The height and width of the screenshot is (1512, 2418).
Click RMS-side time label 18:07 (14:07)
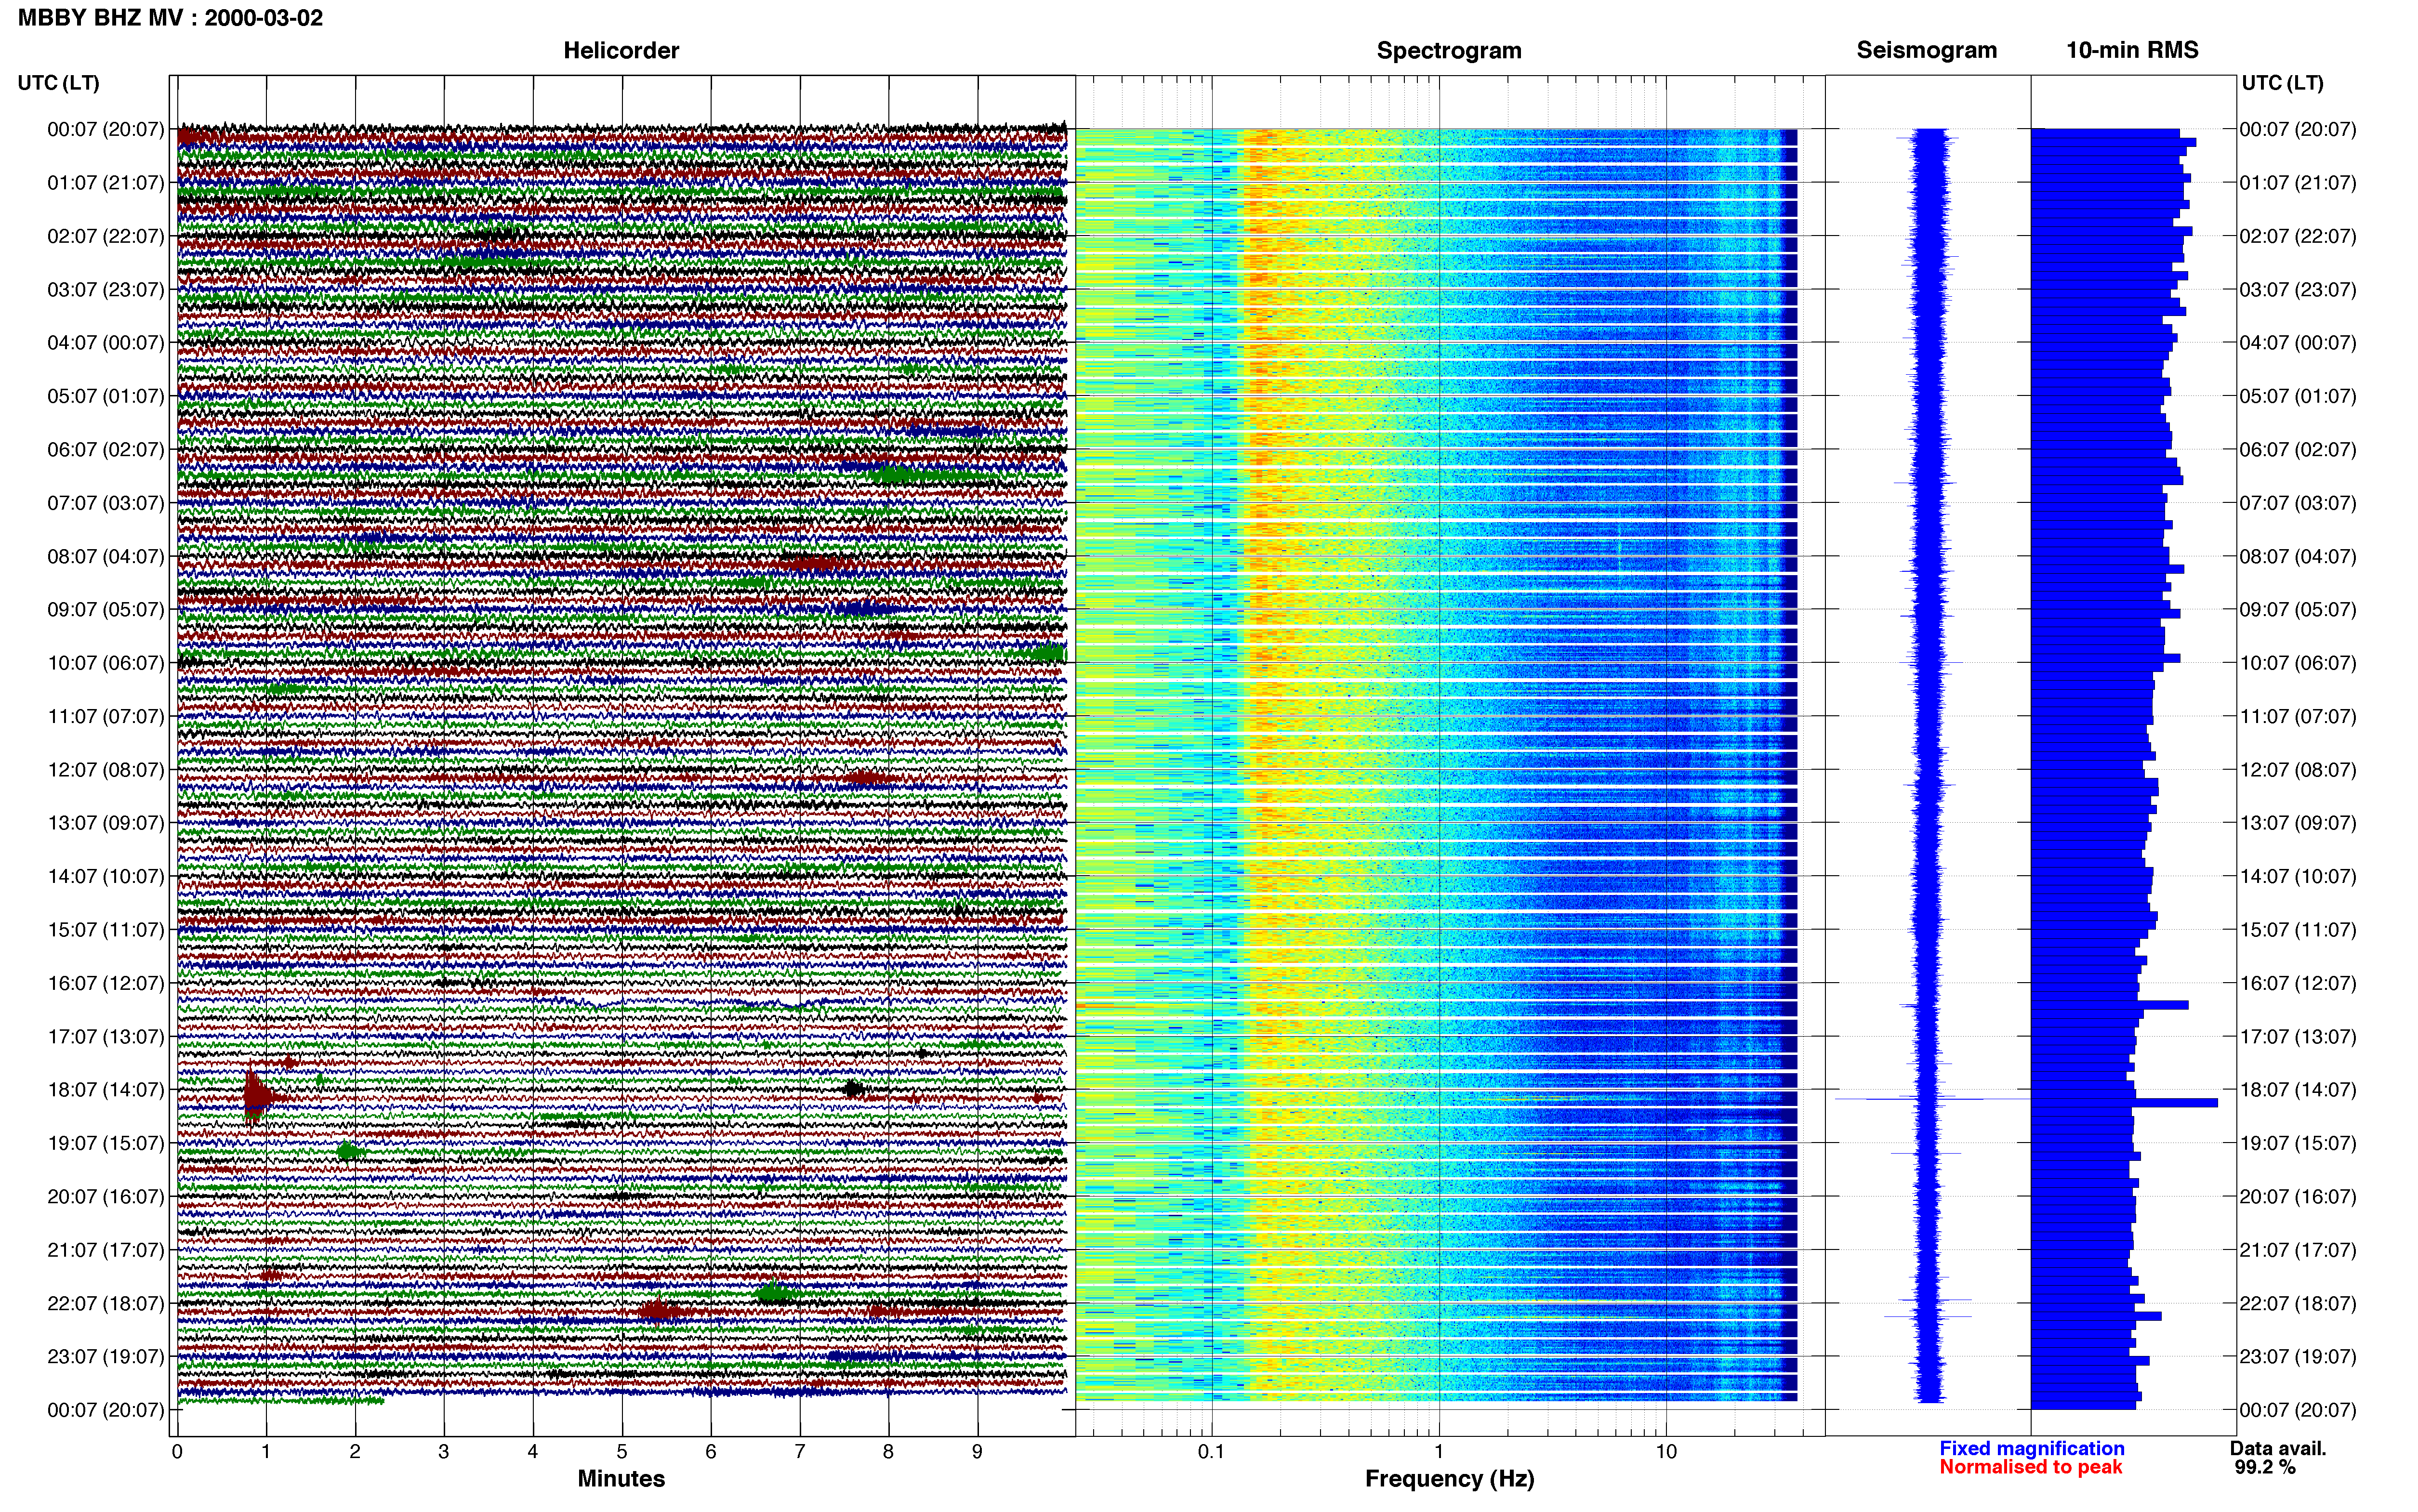[2298, 1090]
